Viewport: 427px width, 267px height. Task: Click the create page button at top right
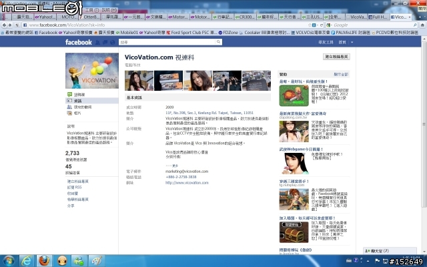(x=336, y=57)
